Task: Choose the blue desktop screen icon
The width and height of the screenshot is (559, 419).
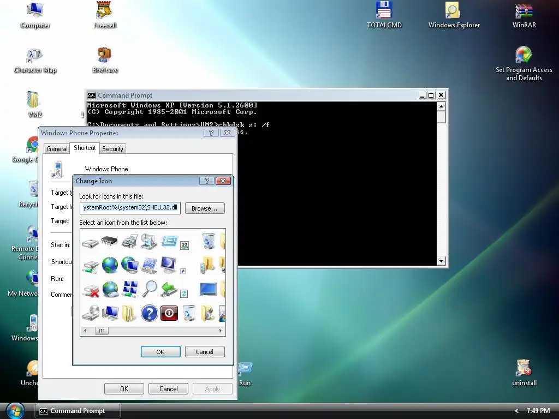Action: [x=208, y=289]
